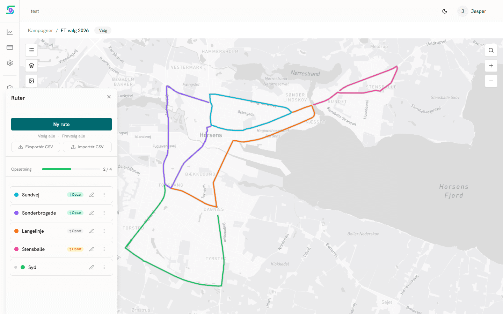This screenshot has height=314, width=503.
Task: Click Sundvej cyan color dot
Action: click(16, 195)
